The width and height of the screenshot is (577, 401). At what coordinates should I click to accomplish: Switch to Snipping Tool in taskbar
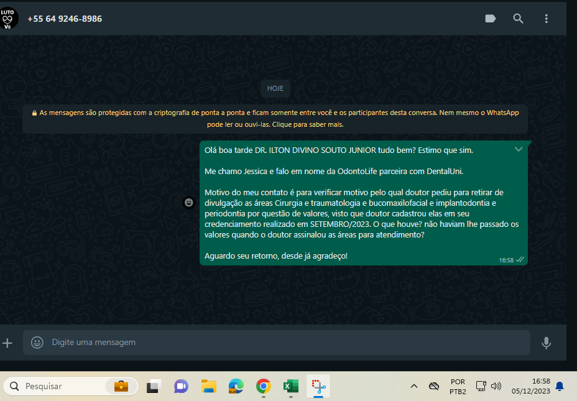tap(318, 386)
